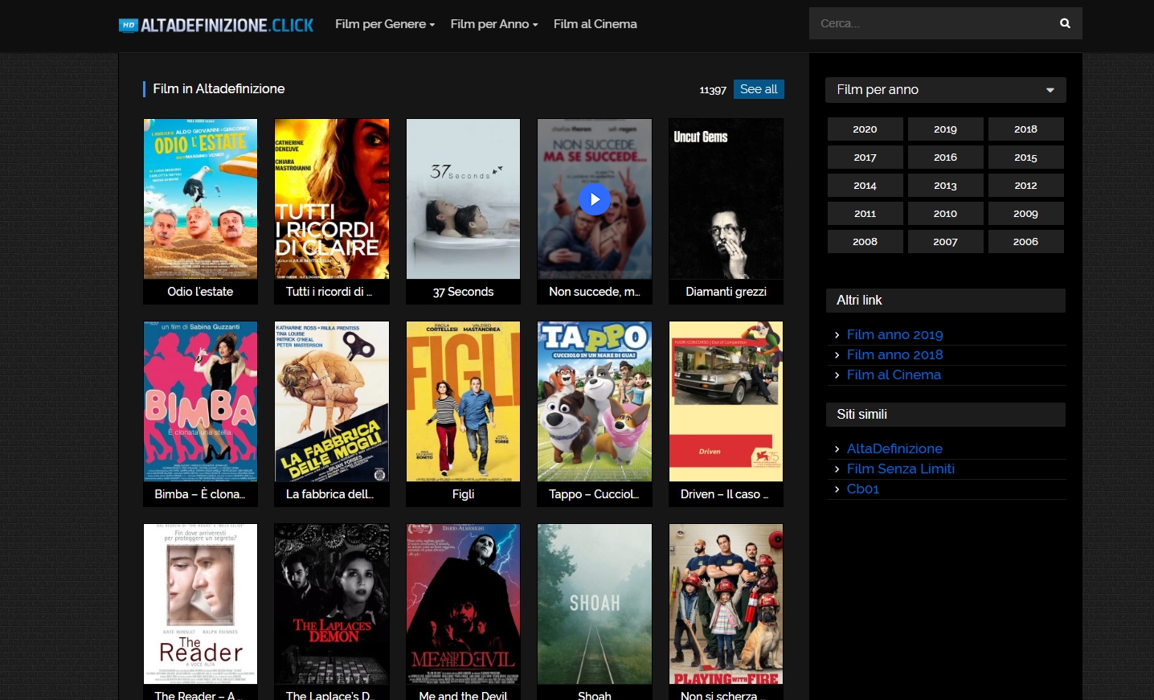Select year 2017 button
The image size is (1154, 700).
coord(865,158)
